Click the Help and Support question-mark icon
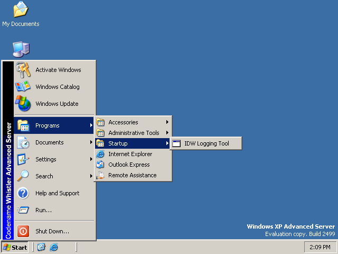Screen dimensions: 338x254 tap(23, 193)
